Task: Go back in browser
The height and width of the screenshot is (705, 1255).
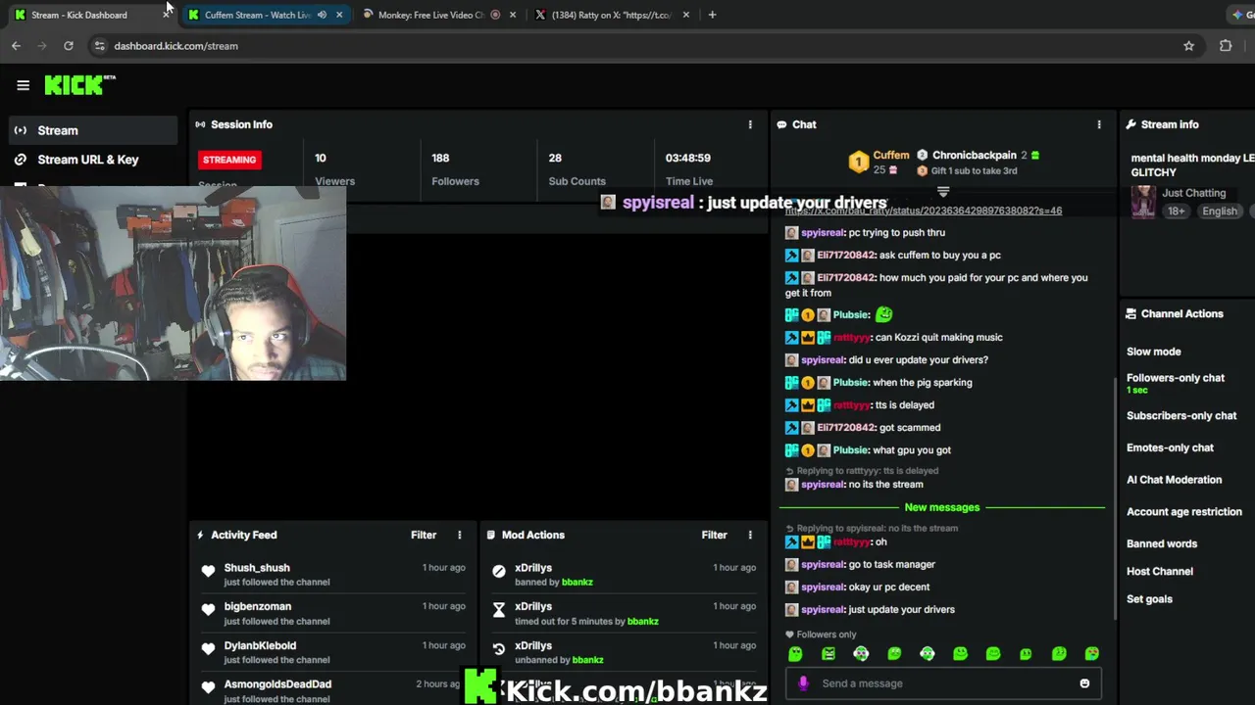Action: [16, 46]
